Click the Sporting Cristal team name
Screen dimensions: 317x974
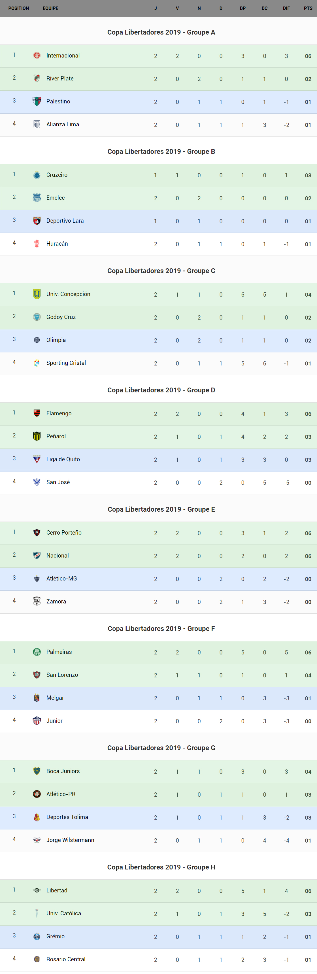tap(66, 363)
